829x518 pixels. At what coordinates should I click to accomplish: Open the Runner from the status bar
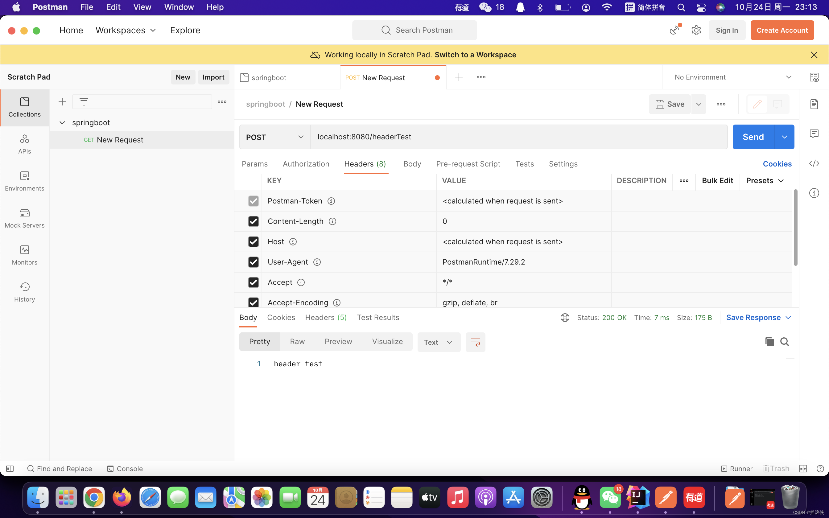pyautogui.click(x=736, y=468)
